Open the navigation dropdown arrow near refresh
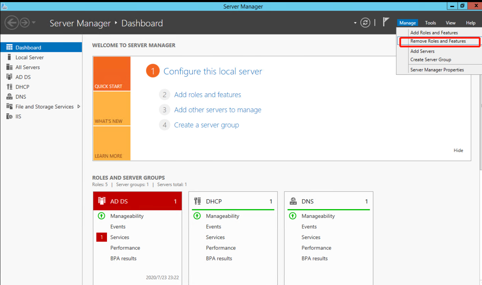Image resolution: width=482 pixels, height=285 pixels. [x=355, y=22]
